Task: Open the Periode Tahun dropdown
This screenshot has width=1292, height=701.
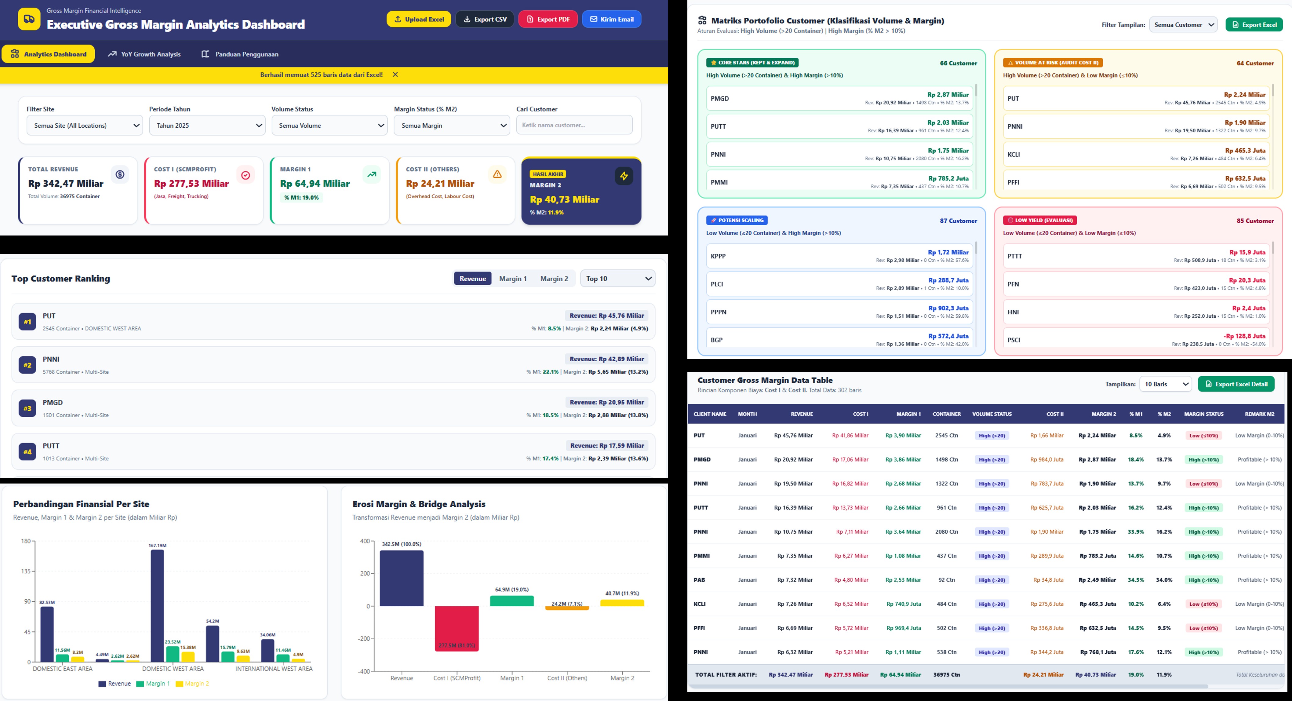Action: tap(207, 126)
